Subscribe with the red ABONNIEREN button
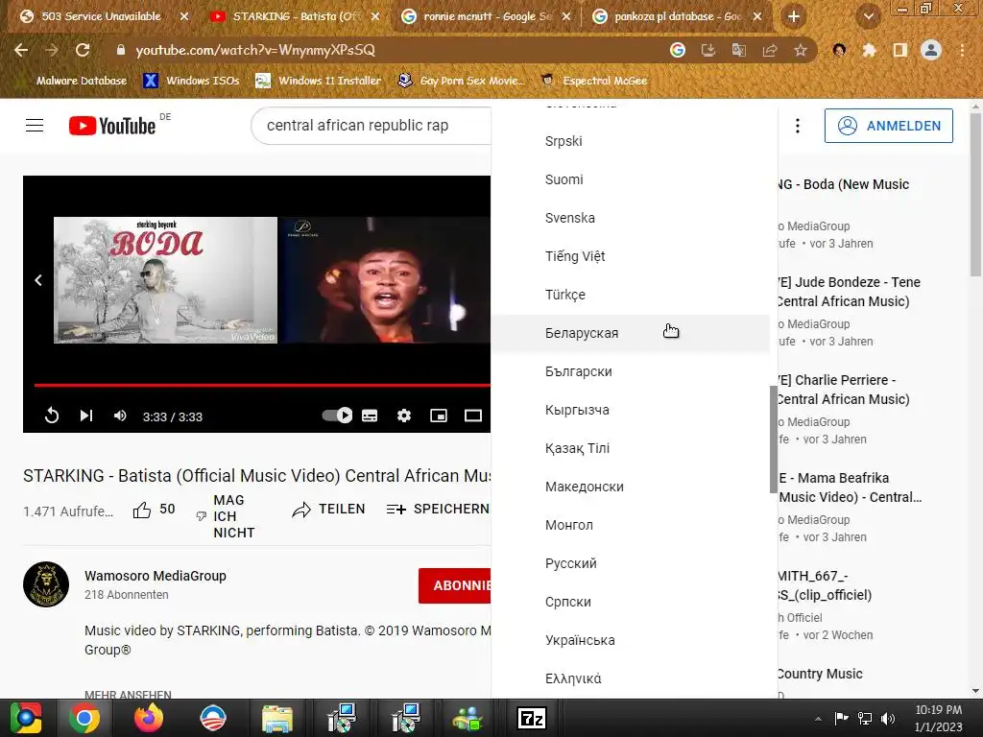The image size is (983, 737). (454, 585)
